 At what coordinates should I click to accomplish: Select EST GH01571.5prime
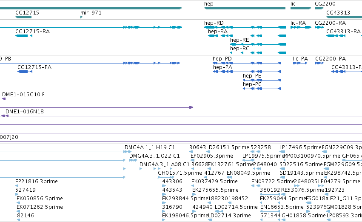(x=180, y=173)
